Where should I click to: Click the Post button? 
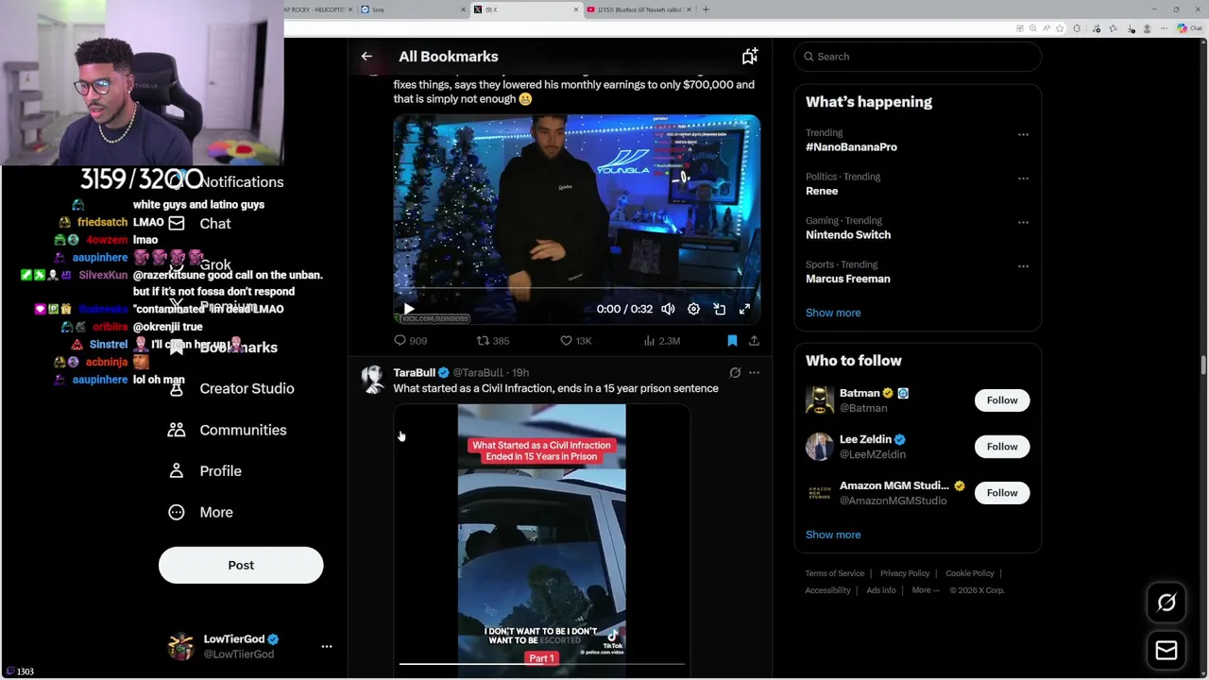[x=241, y=565]
